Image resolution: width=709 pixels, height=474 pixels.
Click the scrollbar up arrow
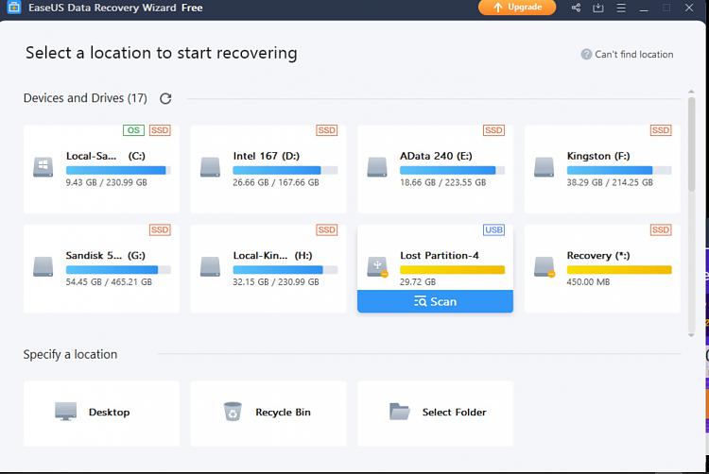691,92
